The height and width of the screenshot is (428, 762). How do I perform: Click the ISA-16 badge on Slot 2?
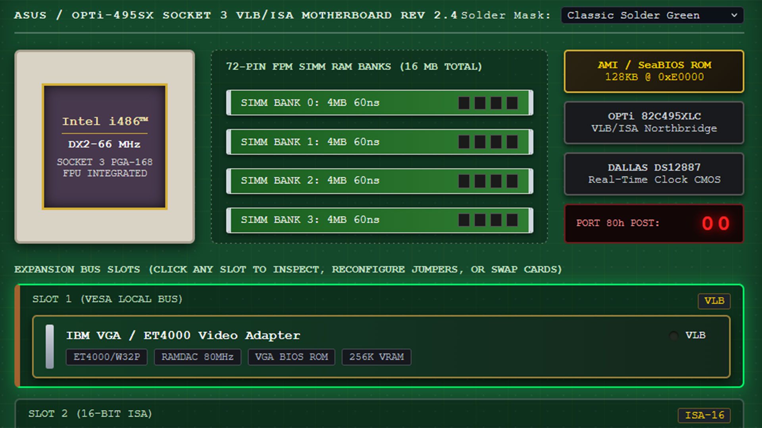click(x=704, y=415)
